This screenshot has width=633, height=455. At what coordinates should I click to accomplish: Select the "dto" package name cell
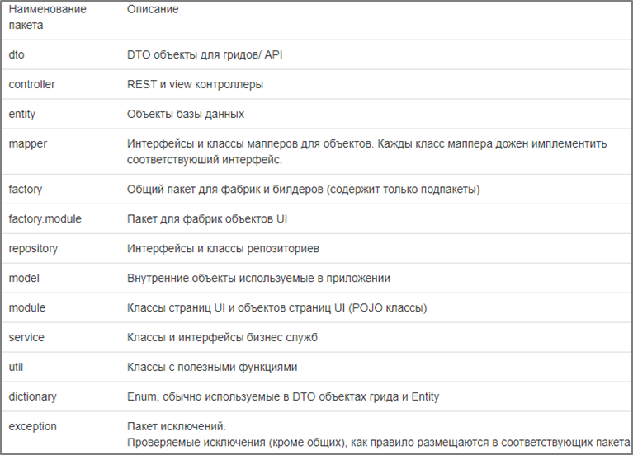17,54
